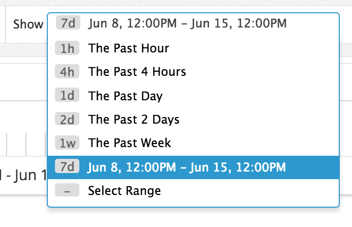Screen dimensions: 352x227
Task: Select "The Past Day" option
Action: pyautogui.click(x=125, y=96)
